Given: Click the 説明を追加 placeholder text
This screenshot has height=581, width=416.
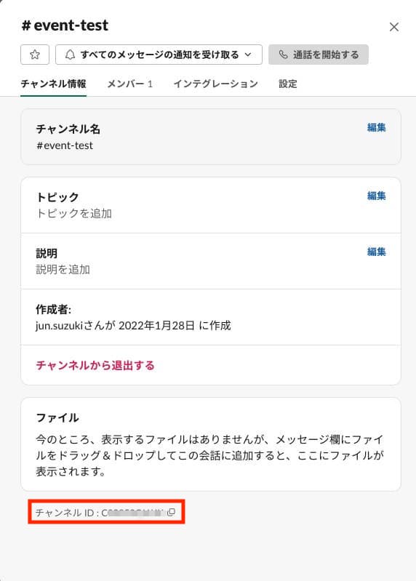Looking at the screenshot, I should 63,269.
